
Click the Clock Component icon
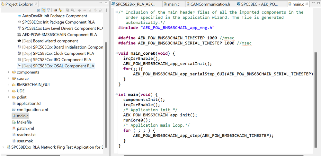(x=19, y=54)
